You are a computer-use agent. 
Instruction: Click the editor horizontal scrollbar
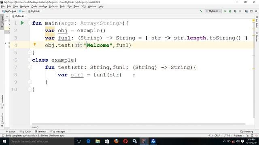(x=138, y=124)
